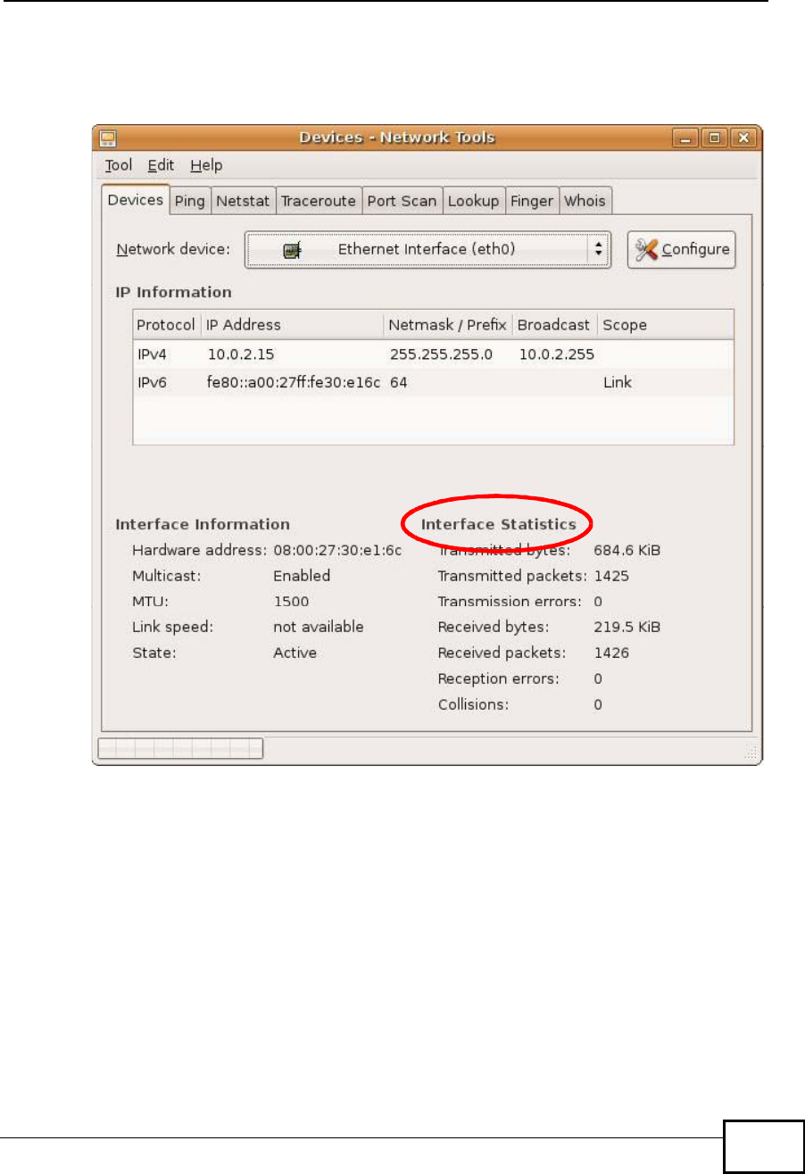Switch to the Ping tab
This screenshot has height=1174, width=805.
point(189,201)
